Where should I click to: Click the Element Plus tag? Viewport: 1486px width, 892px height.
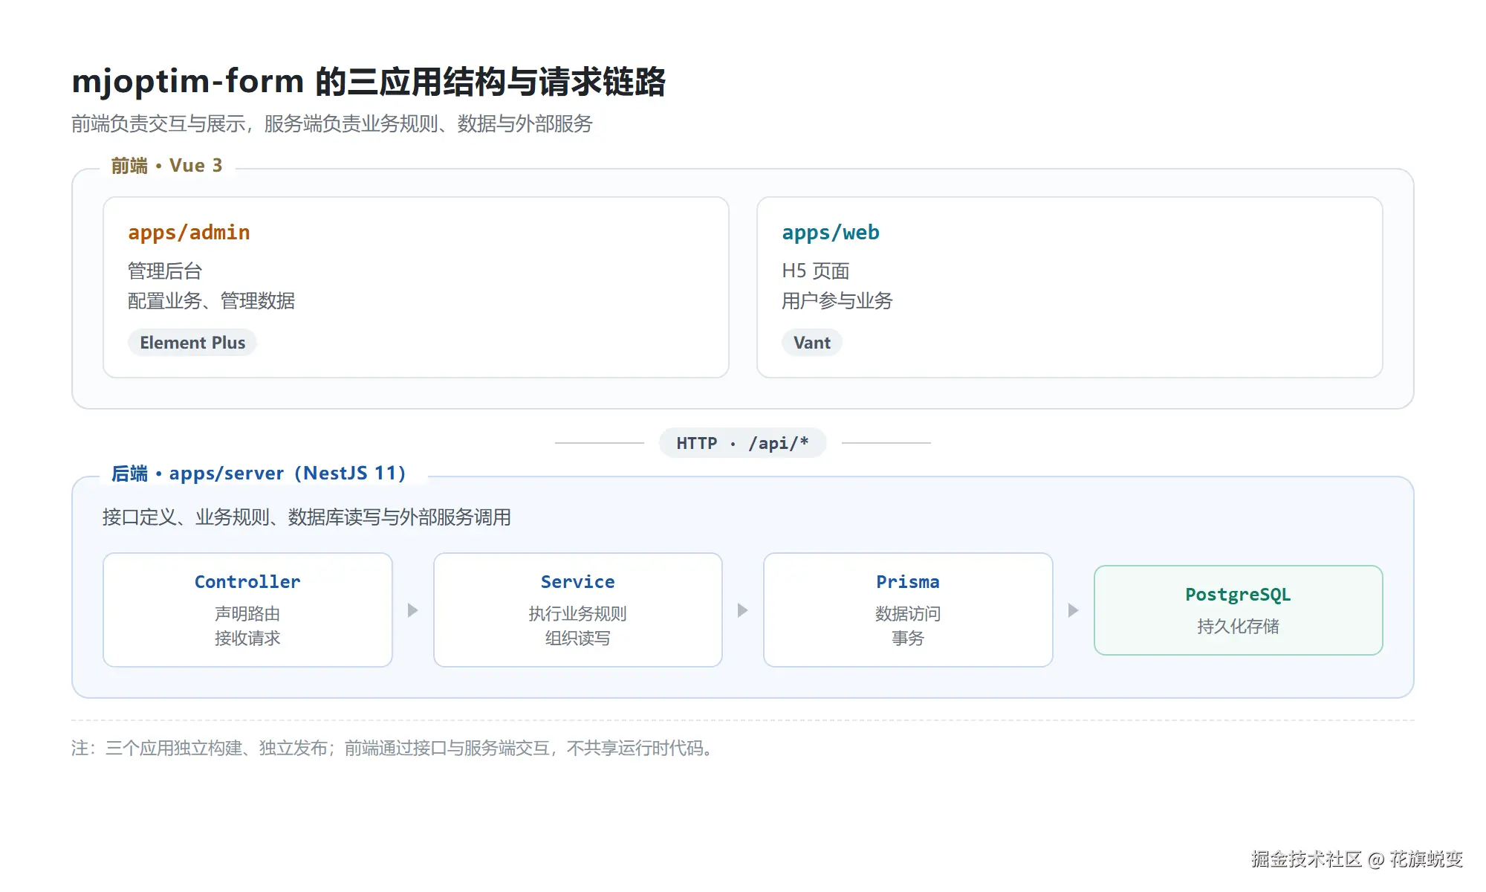coord(192,343)
